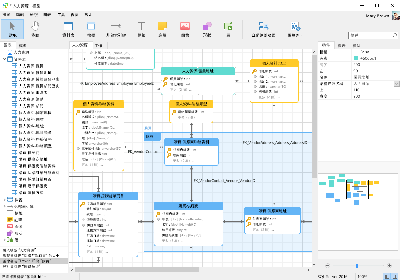Click the zoom in plus icon
The width and height of the screenshot is (400, 280).
pyautogui.click(x=389, y=266)
